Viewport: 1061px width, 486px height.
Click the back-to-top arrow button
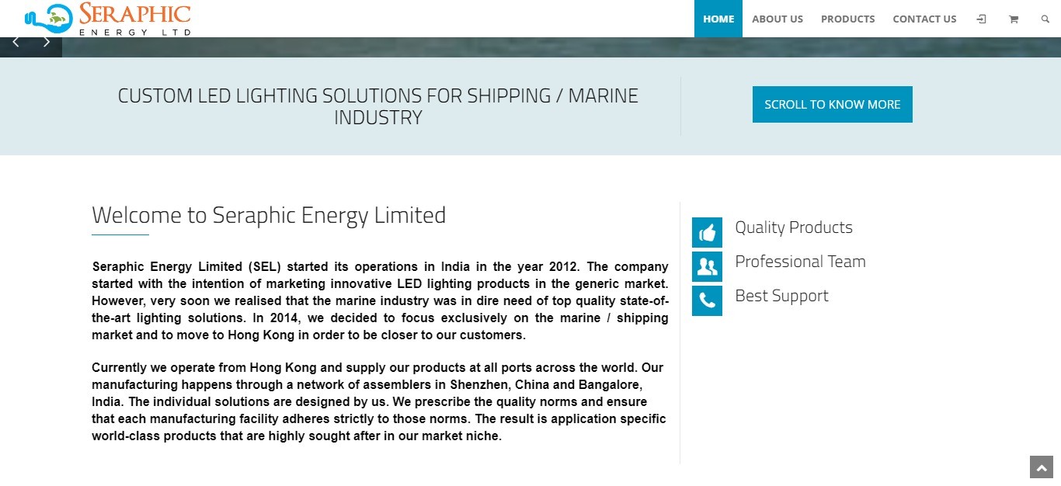(1041, 467)
